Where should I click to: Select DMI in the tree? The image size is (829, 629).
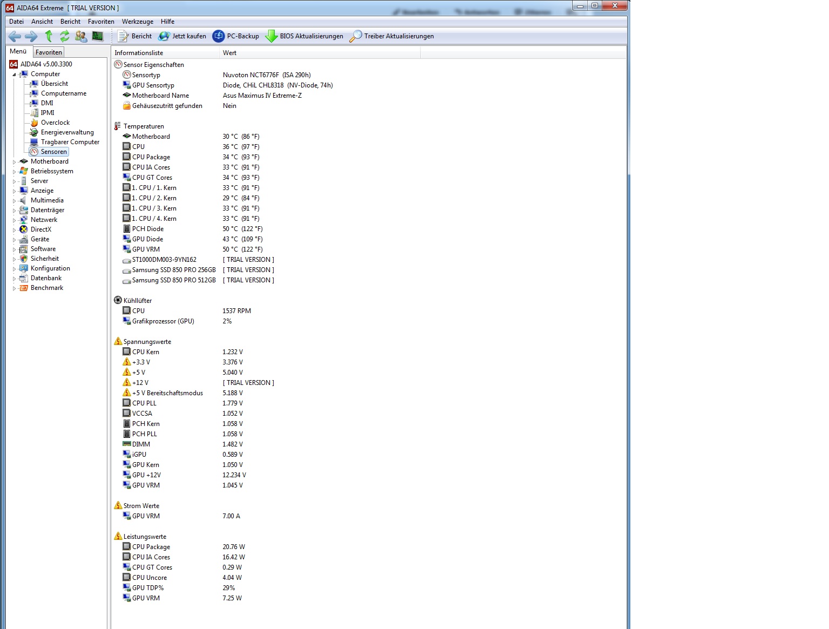tap(47, 103)
